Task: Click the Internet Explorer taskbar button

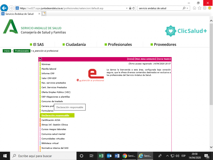Action: (145, 156)
